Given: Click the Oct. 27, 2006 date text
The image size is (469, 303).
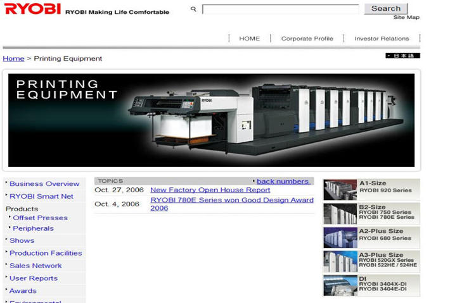Looking at the screenshot, I should 119,190.
